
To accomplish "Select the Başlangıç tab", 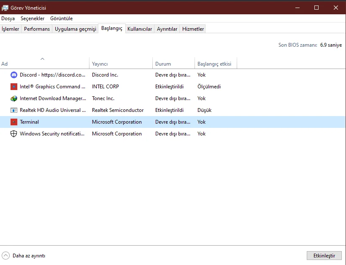I will tap(112, 28).
